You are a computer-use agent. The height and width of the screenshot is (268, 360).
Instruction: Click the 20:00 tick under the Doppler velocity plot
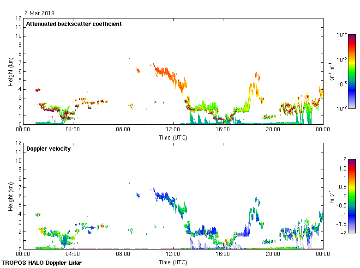[273, 255]
